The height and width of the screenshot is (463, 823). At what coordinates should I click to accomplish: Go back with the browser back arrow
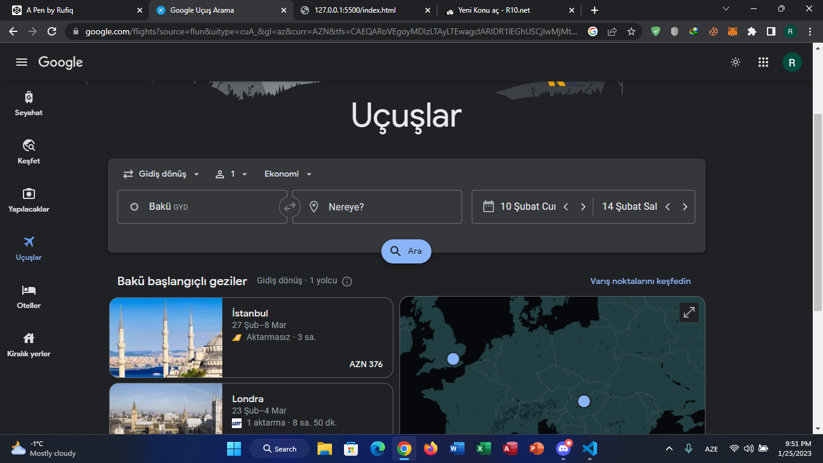click(x=13, y=31)
